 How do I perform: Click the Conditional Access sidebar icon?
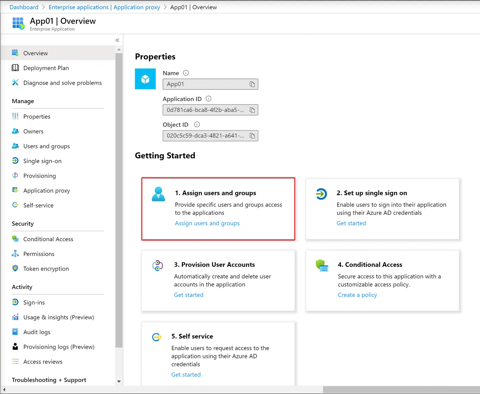[15, 238]
